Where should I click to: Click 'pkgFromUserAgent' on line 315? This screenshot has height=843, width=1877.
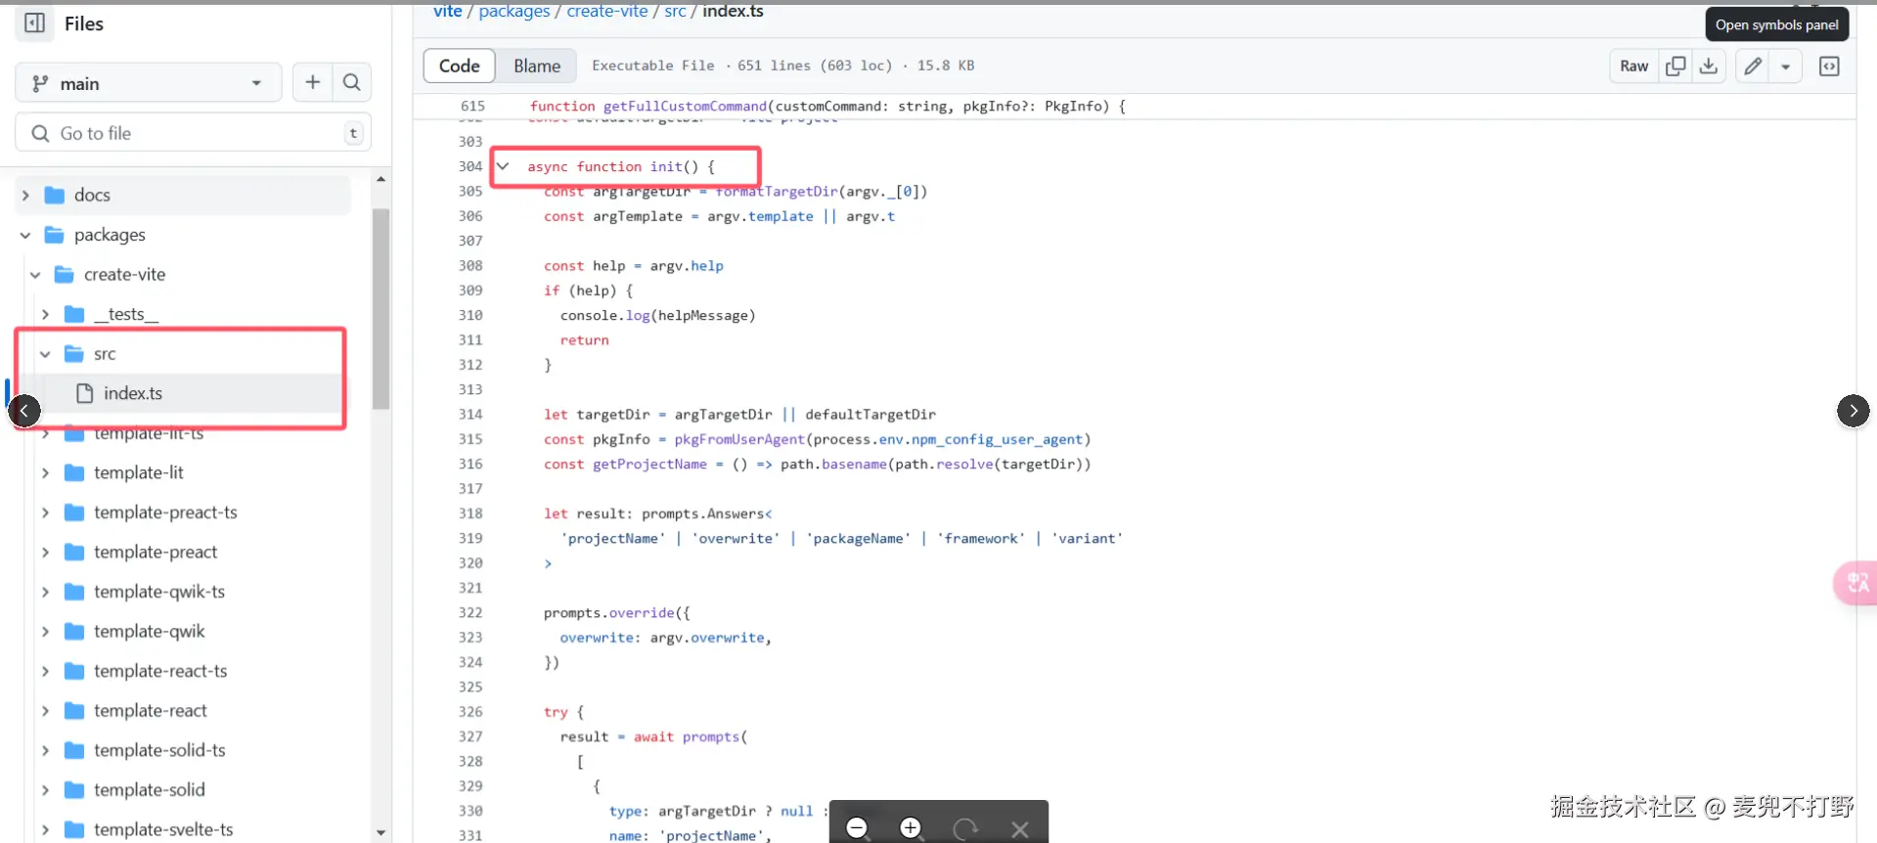click(739, 439)
